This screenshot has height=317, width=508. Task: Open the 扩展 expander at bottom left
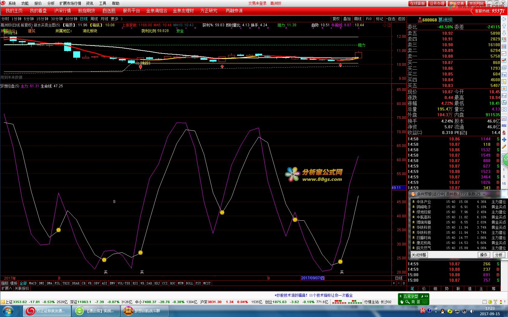click(6, 288)
